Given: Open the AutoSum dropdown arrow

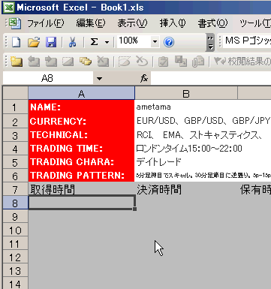Looking at the screenshot, I should 107,42.
